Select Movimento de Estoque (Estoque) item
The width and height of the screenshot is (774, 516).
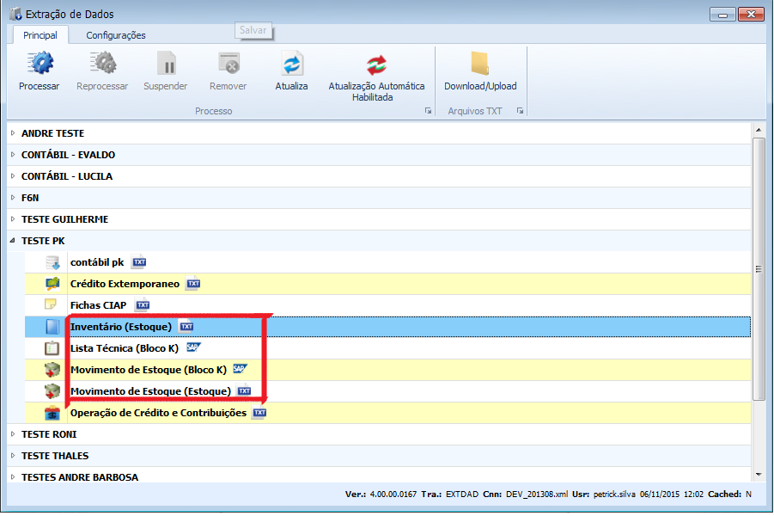[x=150, y=391]
